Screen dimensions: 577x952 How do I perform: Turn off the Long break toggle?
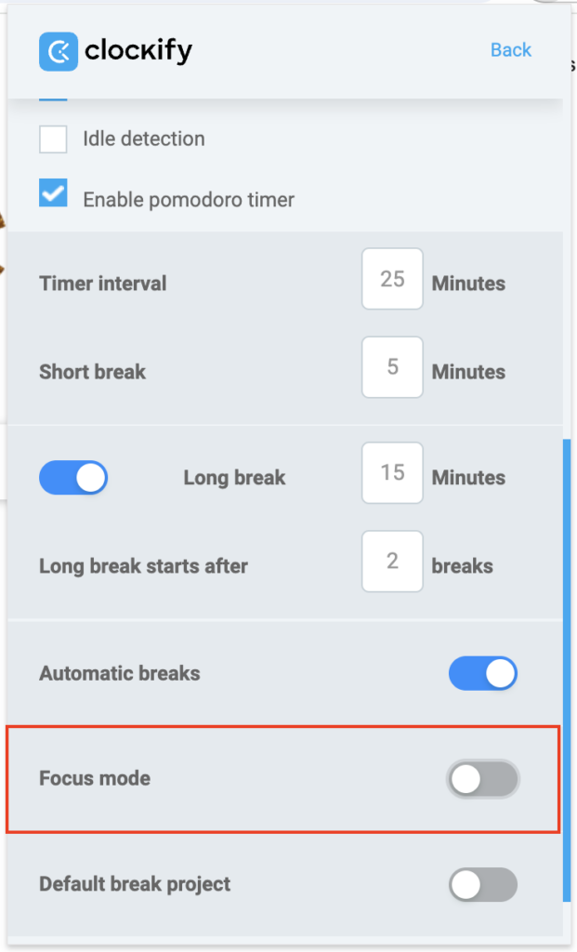click(73, 478)
